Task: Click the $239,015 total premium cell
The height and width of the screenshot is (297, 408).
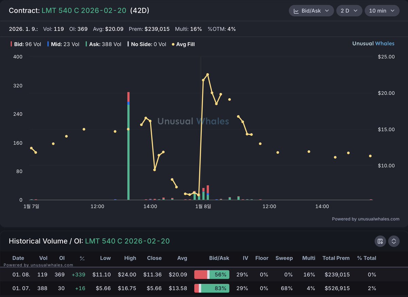Action: [337, 275]
